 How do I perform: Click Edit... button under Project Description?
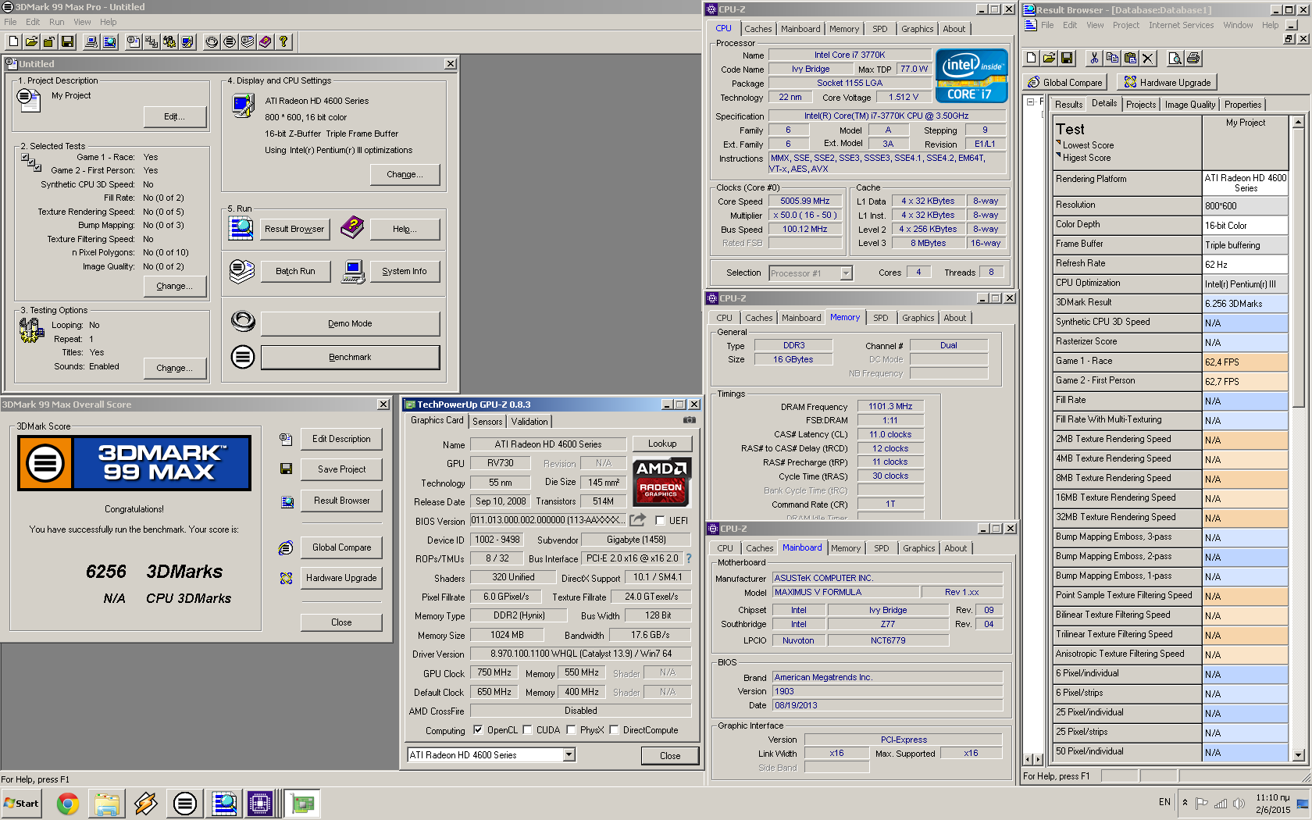175,116
